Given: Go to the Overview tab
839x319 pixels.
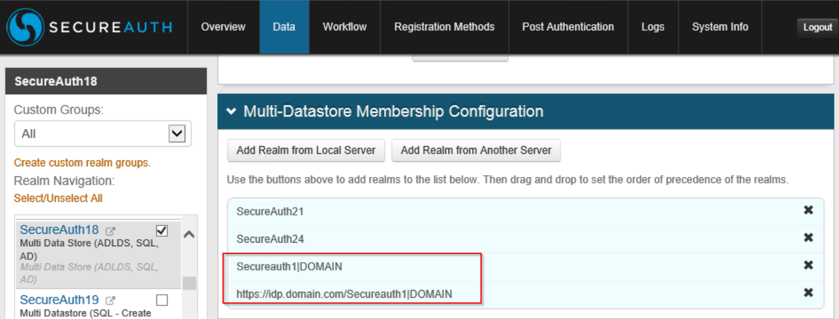Looking at the screenshot, I should click(x=223, y=27).
